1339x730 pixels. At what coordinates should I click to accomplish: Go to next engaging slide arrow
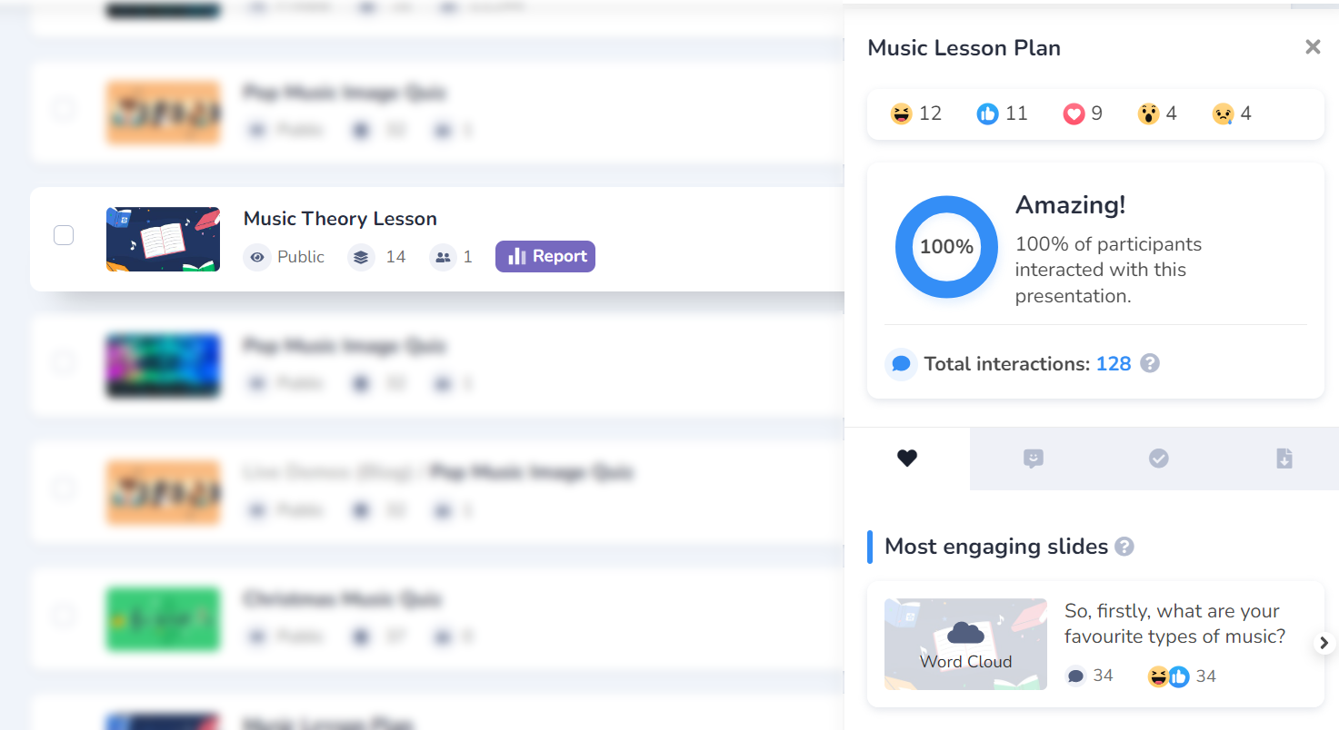click(1324, 643)
